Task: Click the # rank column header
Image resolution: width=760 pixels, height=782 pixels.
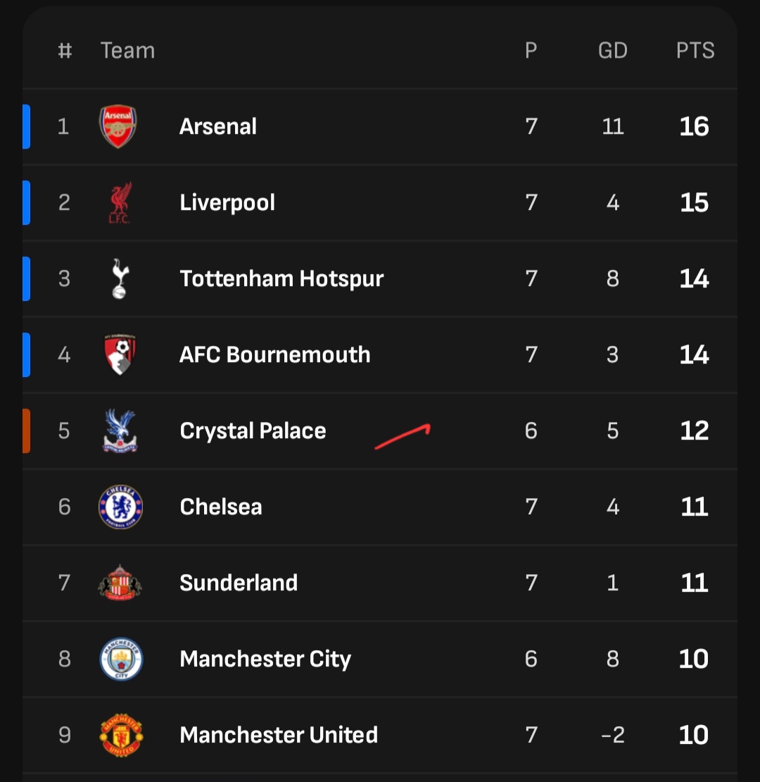Action: 65,51
